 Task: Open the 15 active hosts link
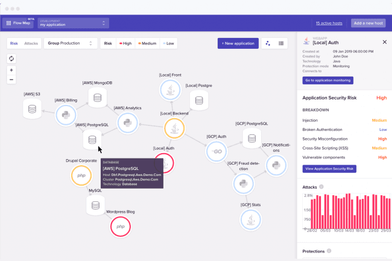(329, 23)
